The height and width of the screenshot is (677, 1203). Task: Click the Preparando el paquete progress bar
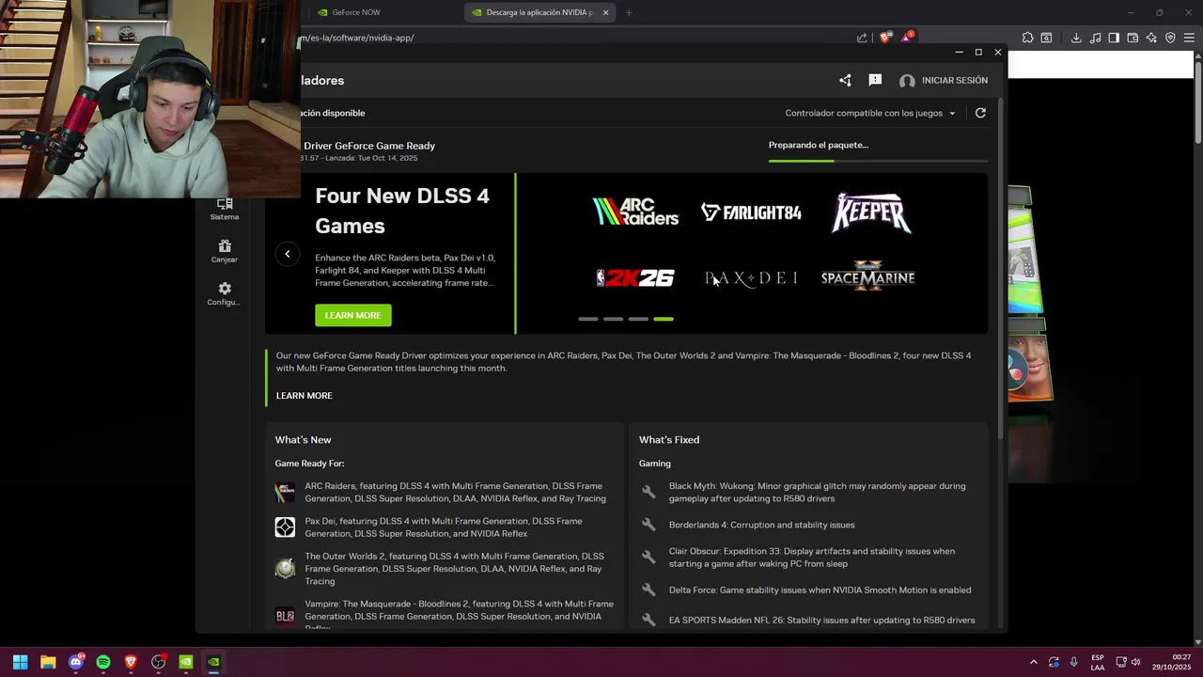[878, 161]
